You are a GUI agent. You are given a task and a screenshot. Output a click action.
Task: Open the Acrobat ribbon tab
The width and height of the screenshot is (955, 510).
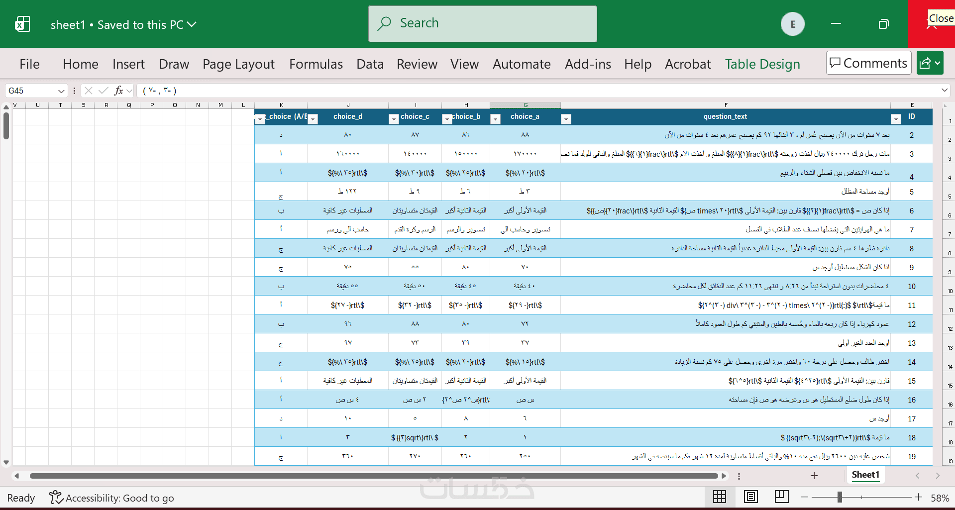tap(688, 64)
